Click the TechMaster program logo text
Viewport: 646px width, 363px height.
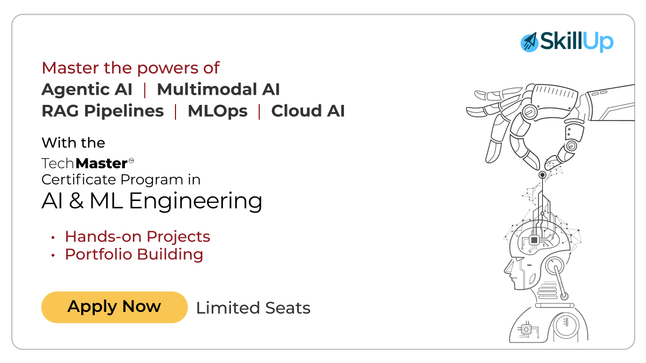85,162
